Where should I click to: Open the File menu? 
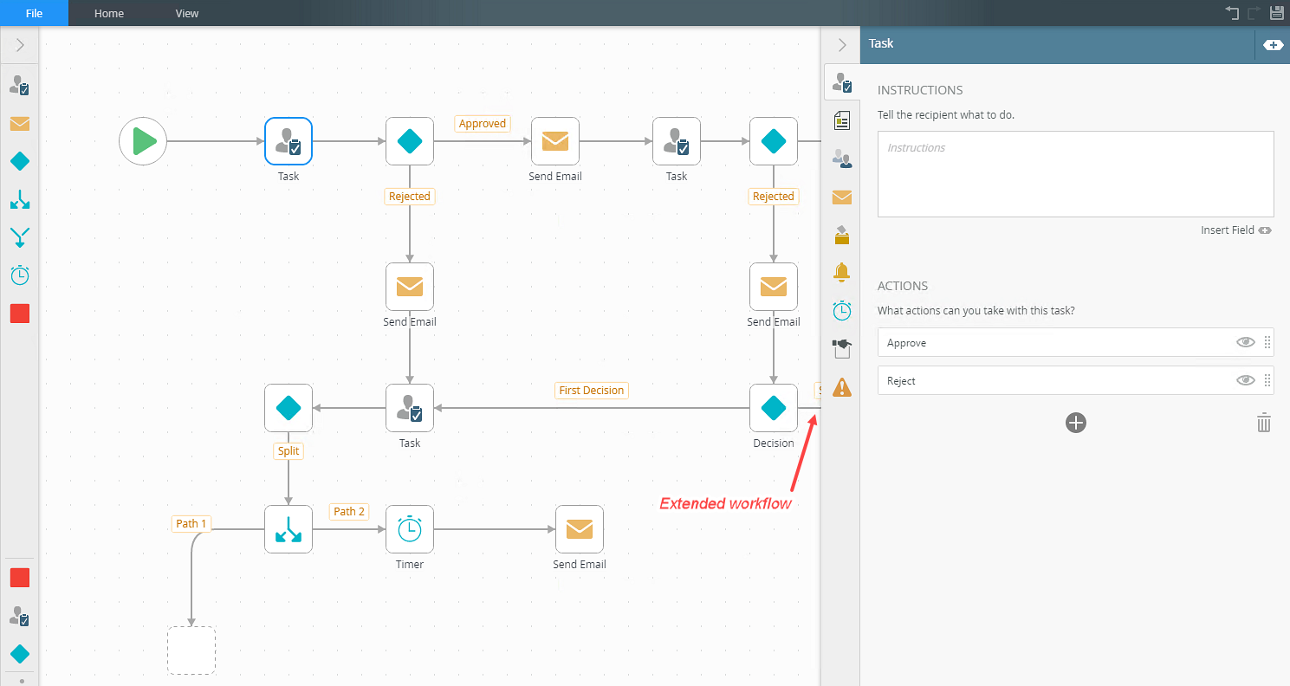34,13
